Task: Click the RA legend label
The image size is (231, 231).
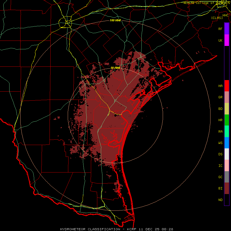Action: click(x=220, y=132)
